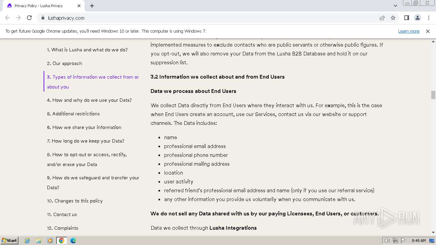Bookmark this page with the star icon
This screenshot has height=245, width=436.
coord(393,18)
